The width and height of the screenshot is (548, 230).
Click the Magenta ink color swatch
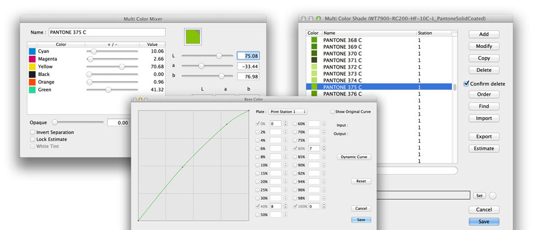(x=32, y=59)
